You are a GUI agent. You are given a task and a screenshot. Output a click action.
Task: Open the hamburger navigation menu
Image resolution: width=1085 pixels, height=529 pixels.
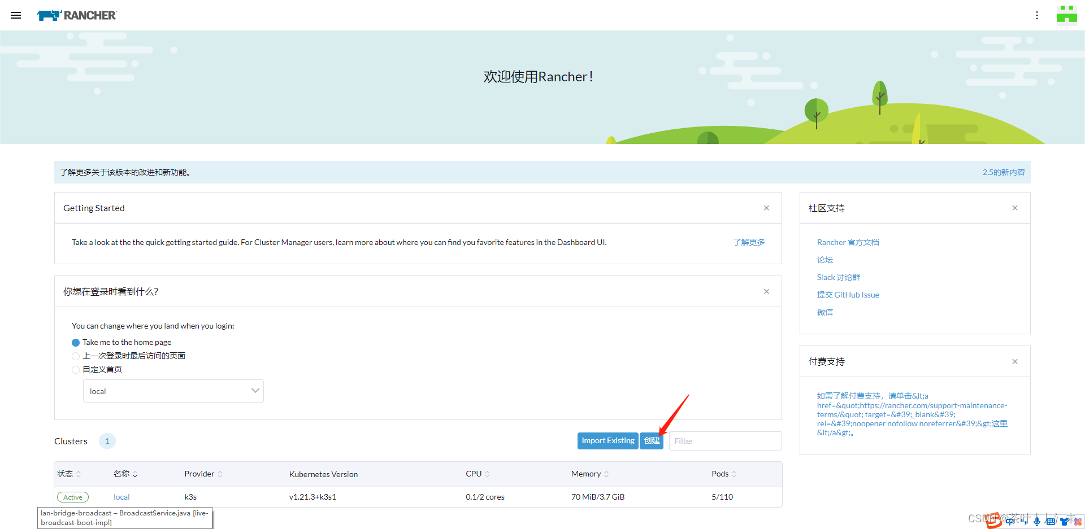click(x=16, y=15)
